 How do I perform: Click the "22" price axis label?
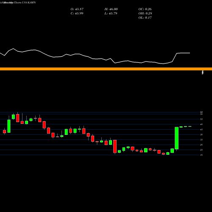click(201, 150)
